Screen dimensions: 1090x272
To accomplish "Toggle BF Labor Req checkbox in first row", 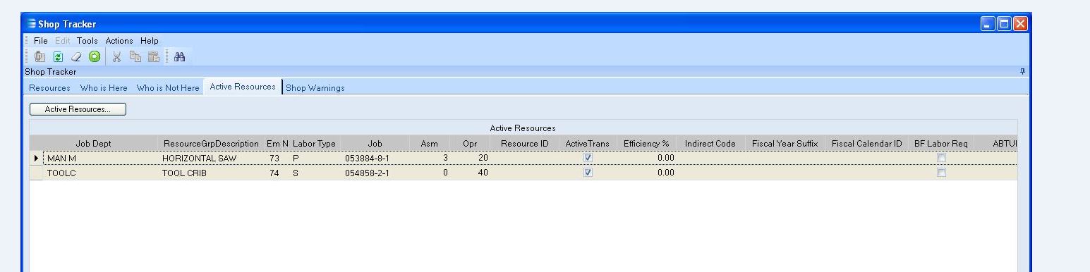I will click(941, 159).
